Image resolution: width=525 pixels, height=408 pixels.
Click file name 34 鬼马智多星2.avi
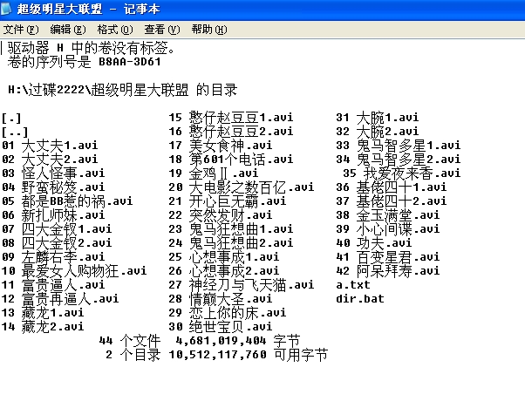point(399,160)
